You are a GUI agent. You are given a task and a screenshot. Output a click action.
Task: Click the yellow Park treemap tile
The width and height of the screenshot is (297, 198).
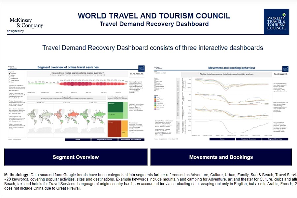(x=124, y=134)
